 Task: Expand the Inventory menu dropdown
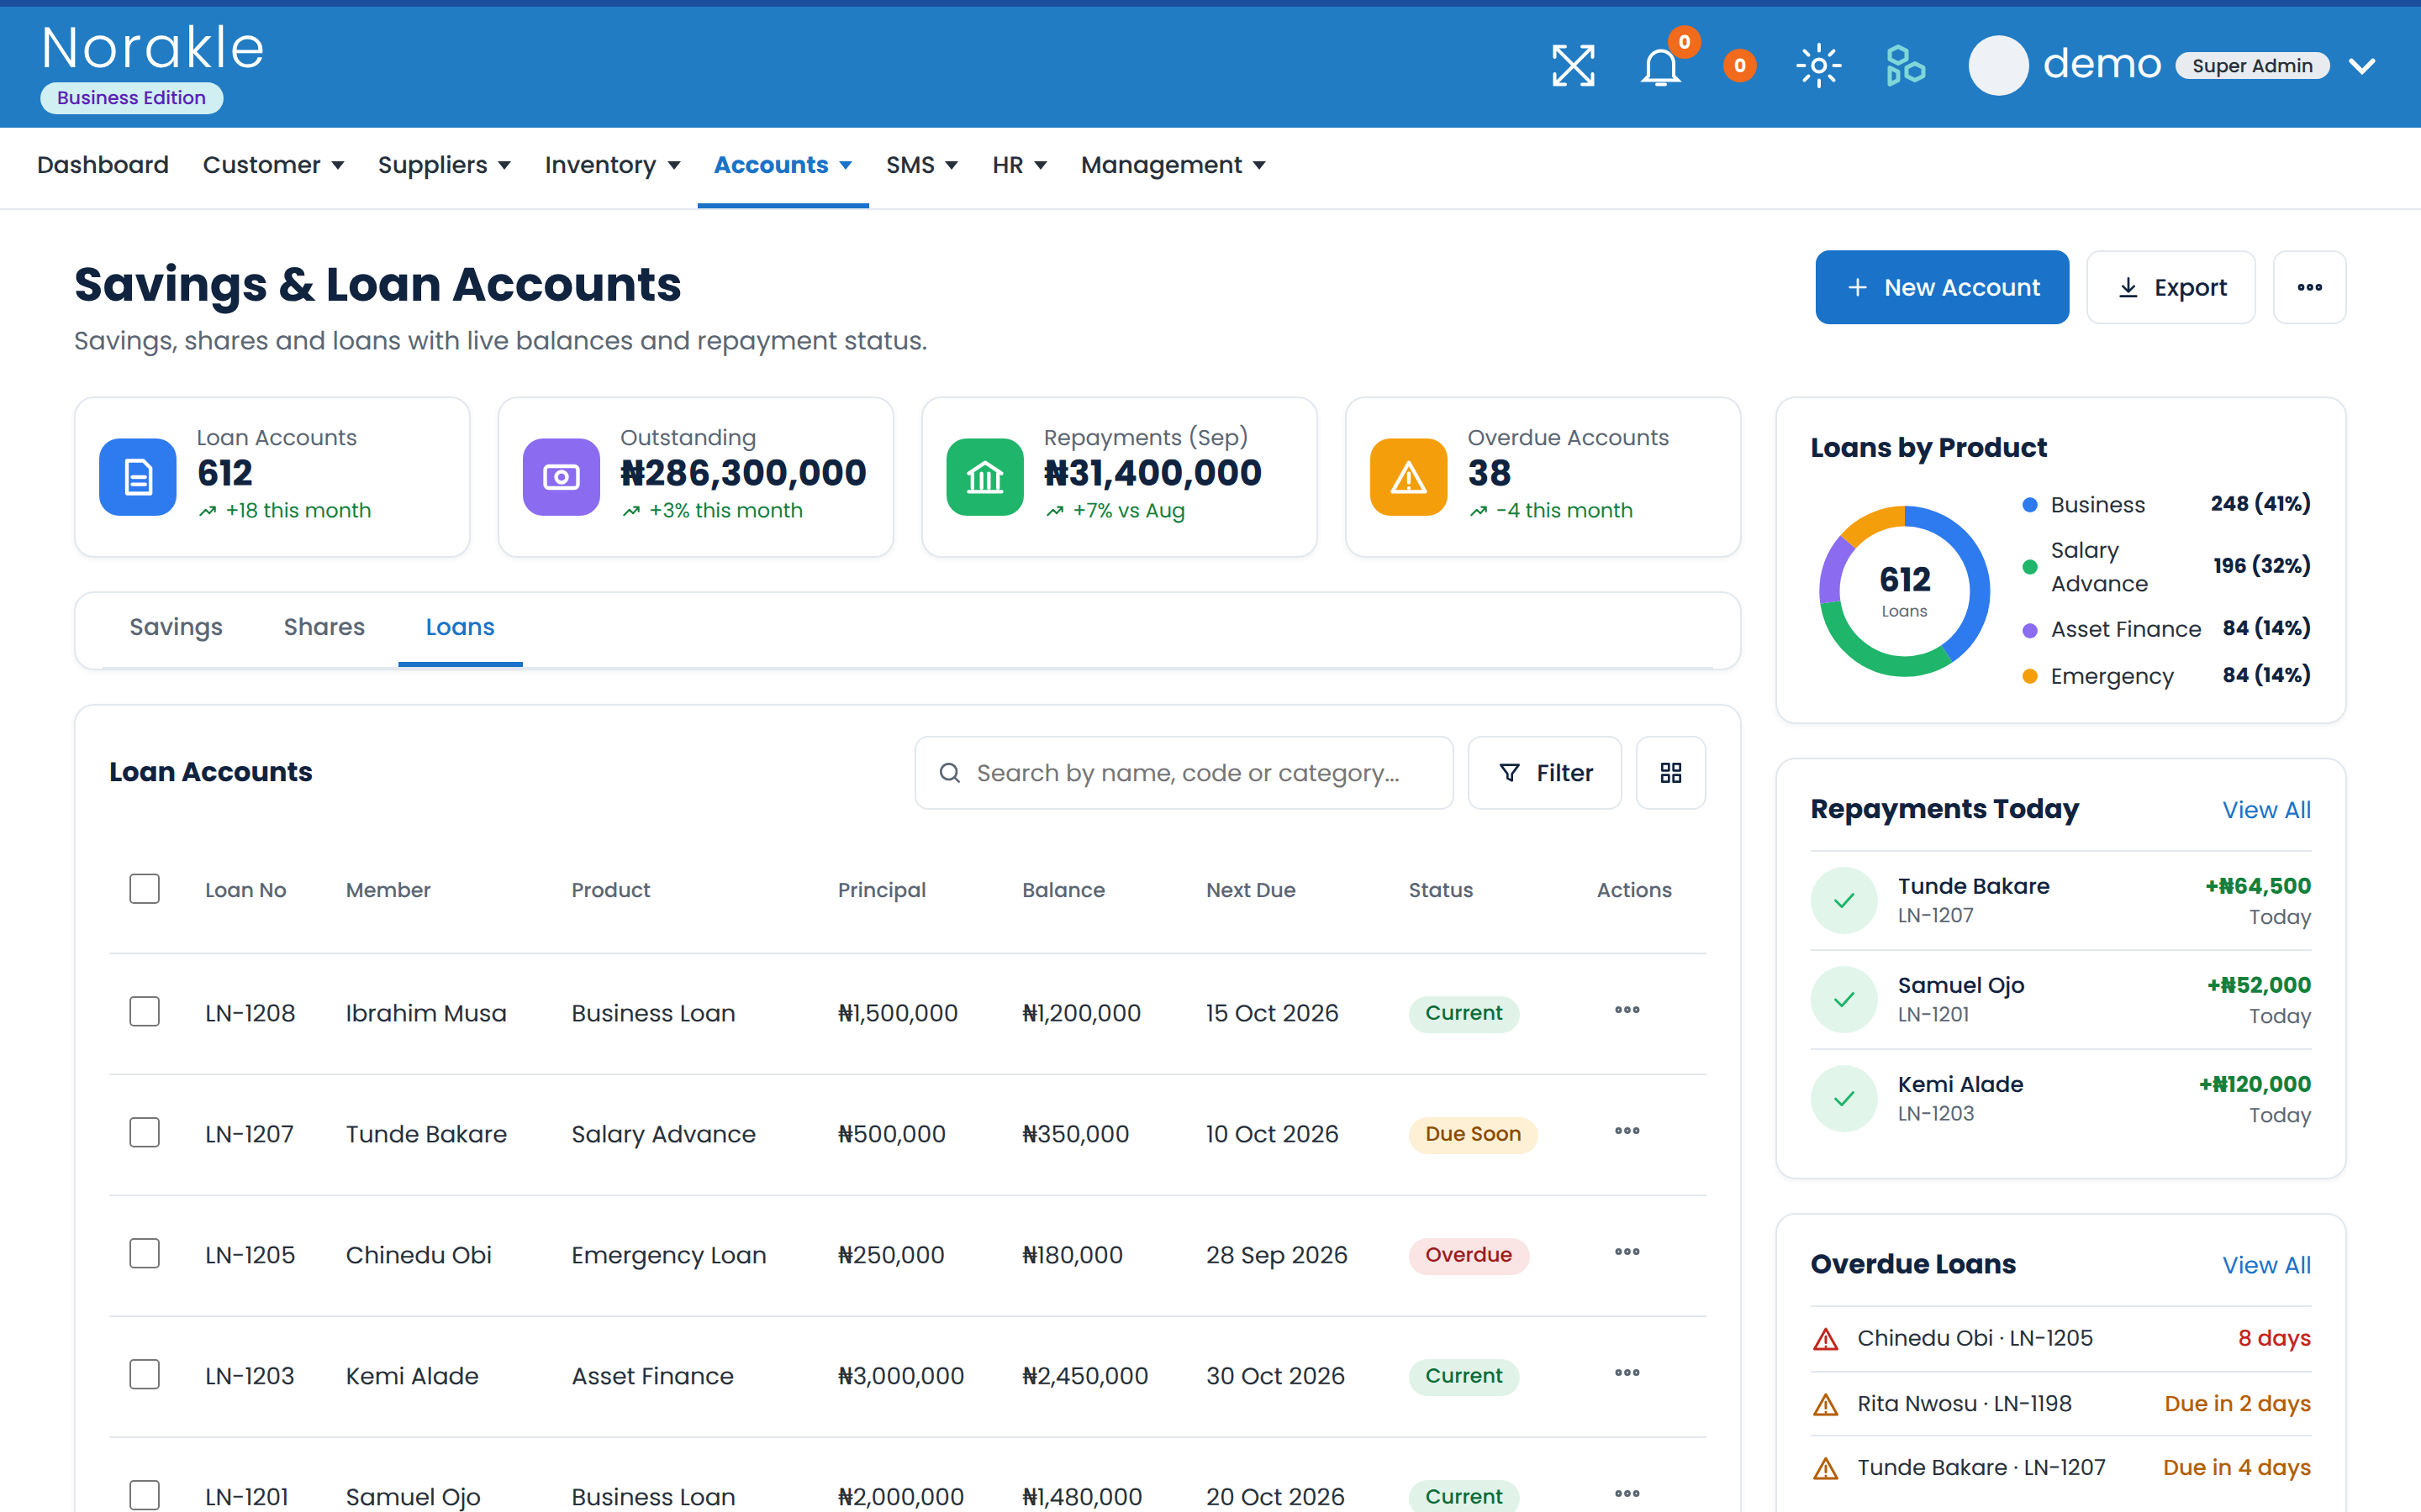(x=612, y=165)
